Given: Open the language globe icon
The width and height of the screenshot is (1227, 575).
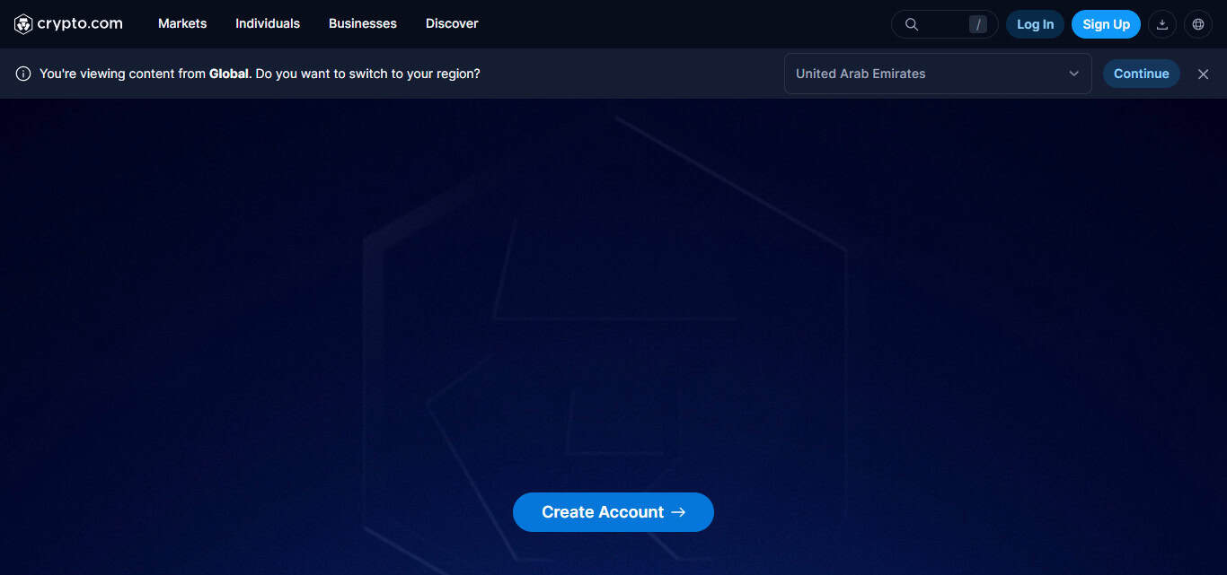Looking at the screenshot, I should (x=1198, y=24).
